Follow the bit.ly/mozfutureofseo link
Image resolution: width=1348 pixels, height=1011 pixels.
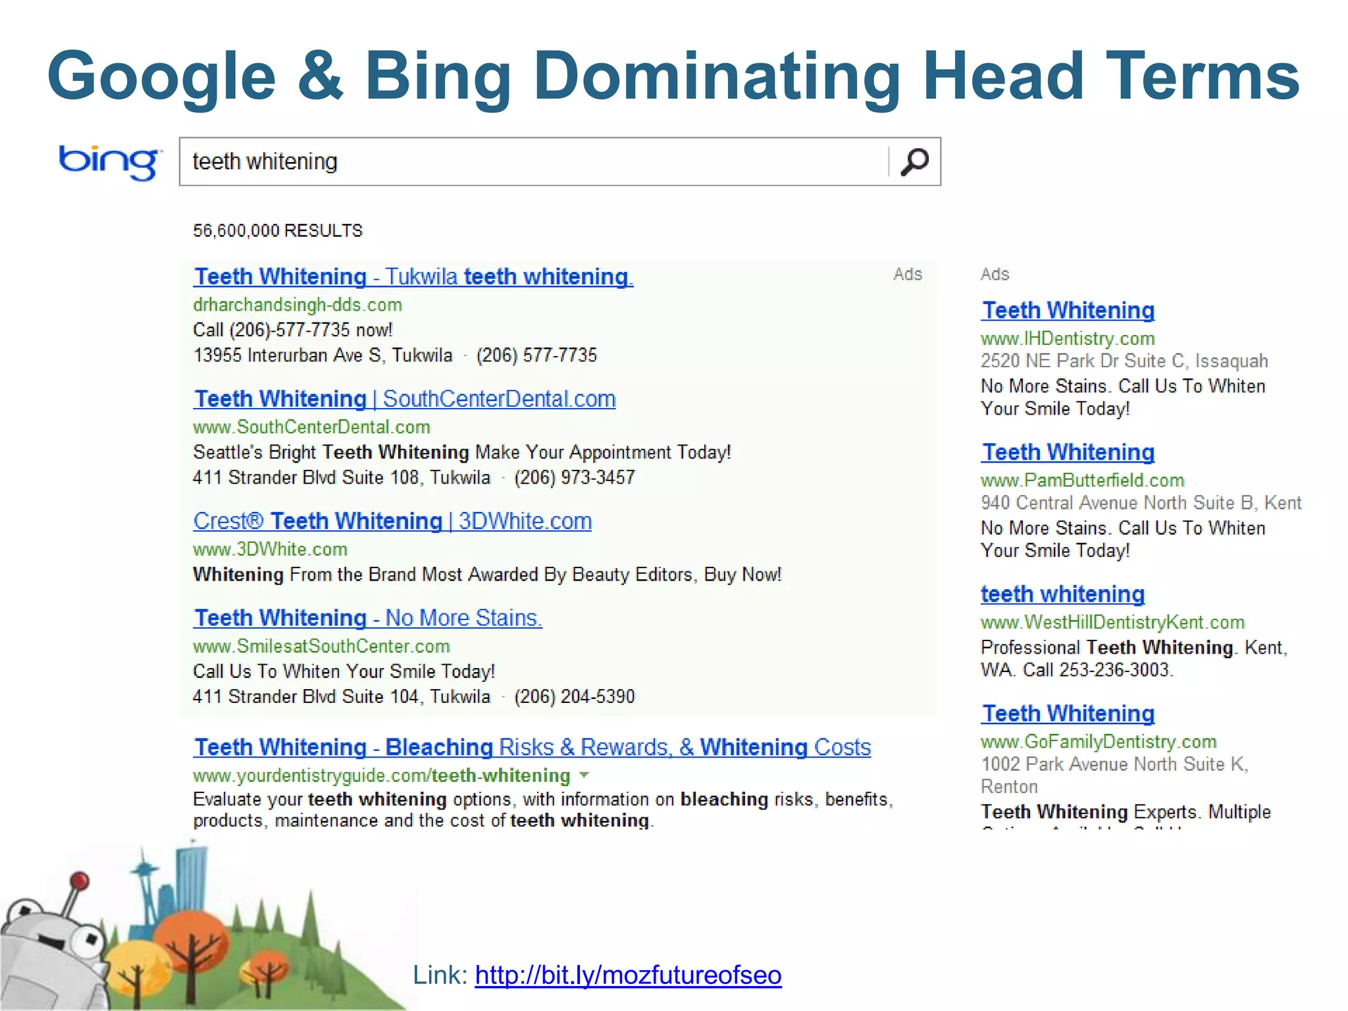point(628,975)
